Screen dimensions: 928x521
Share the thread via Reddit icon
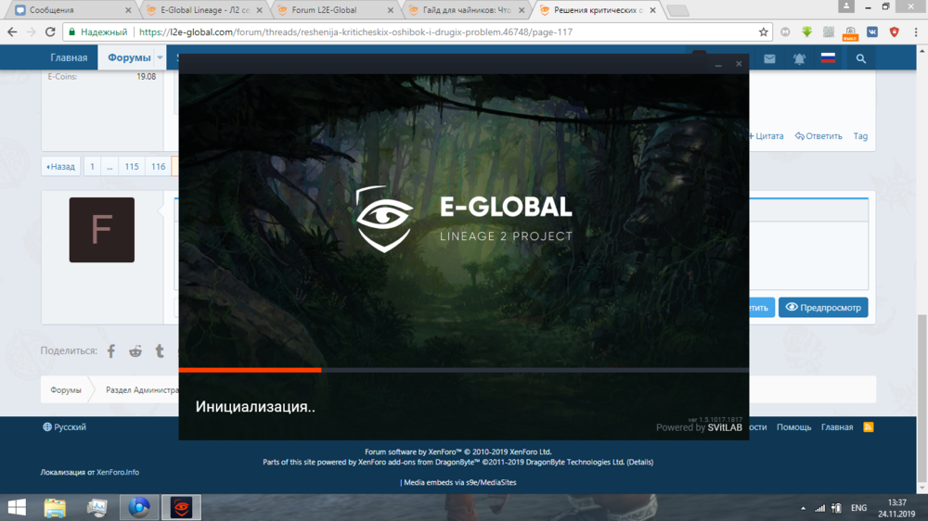135,351
